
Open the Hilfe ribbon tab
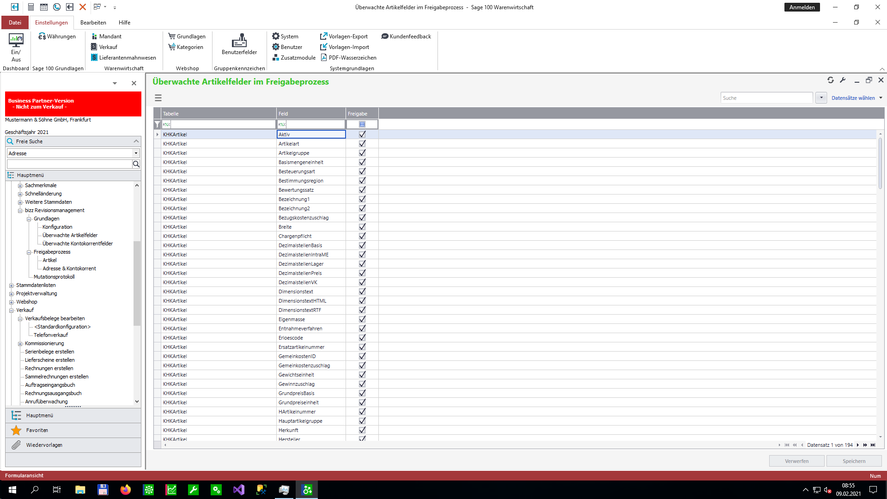point(124,23)
